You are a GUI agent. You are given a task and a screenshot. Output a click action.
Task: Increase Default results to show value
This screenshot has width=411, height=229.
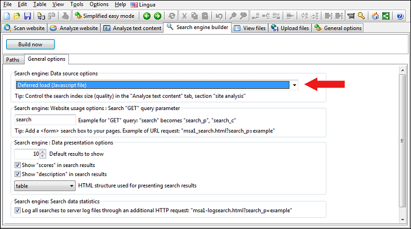(x=43, y=152)
